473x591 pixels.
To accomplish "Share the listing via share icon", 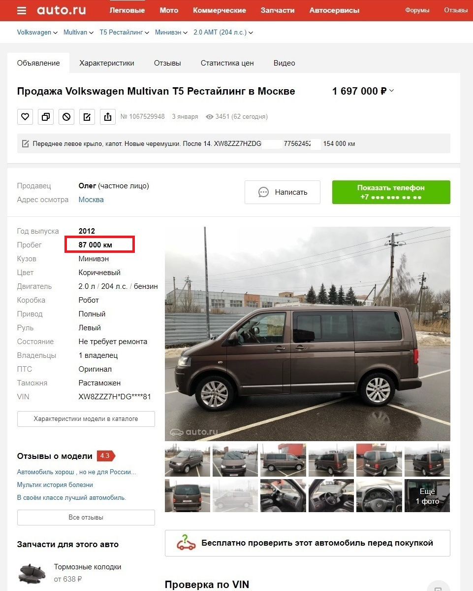I will (108, 117).
